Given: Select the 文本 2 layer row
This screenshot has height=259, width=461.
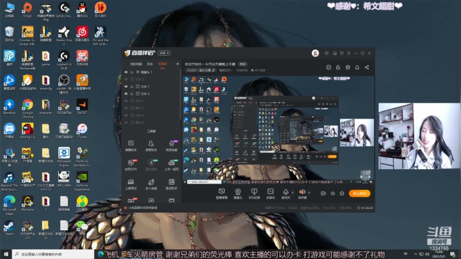Looking at the screenshot, I should point(151,94).
